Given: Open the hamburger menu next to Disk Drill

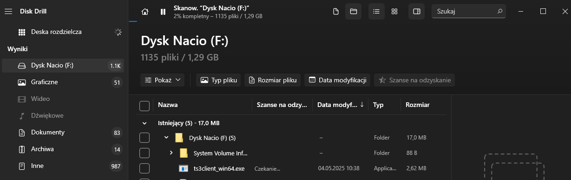Looking at the screenshot, I should (8, 12).
